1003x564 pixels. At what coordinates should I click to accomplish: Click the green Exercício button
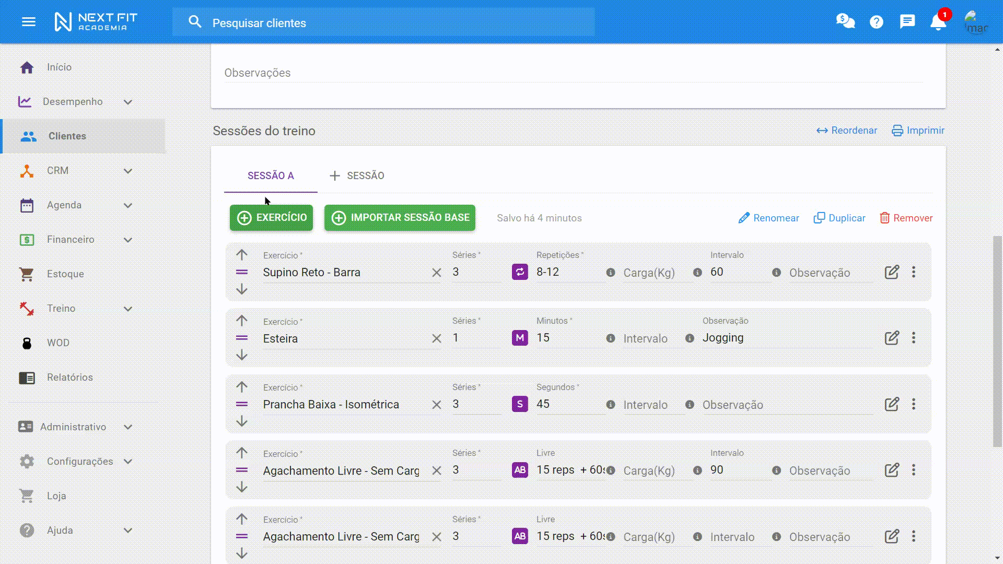[271, 218]
